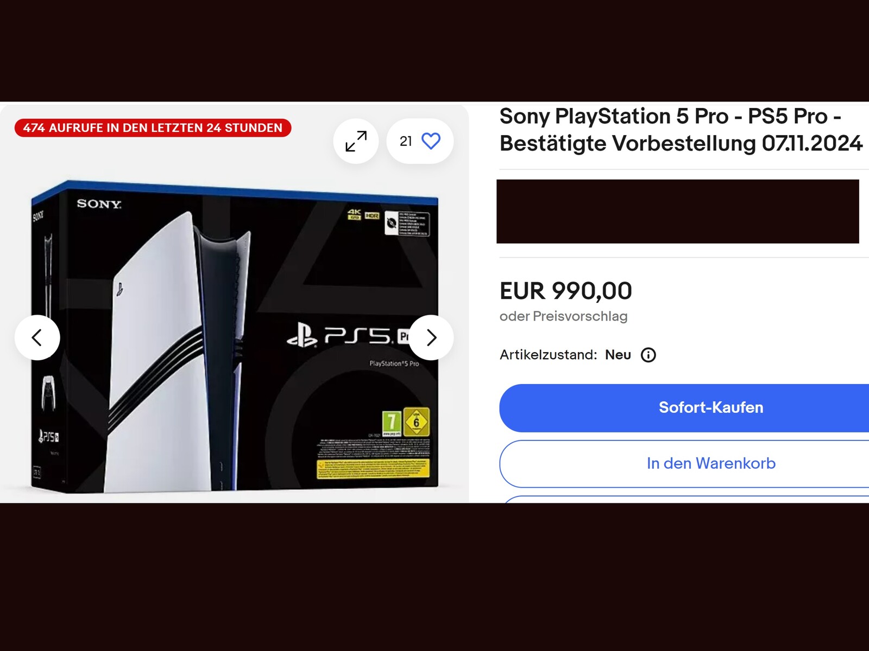Click the Sofort-Kaufen button
The image size is (869, 651).
pyautogui.click(x=684, y=408)
